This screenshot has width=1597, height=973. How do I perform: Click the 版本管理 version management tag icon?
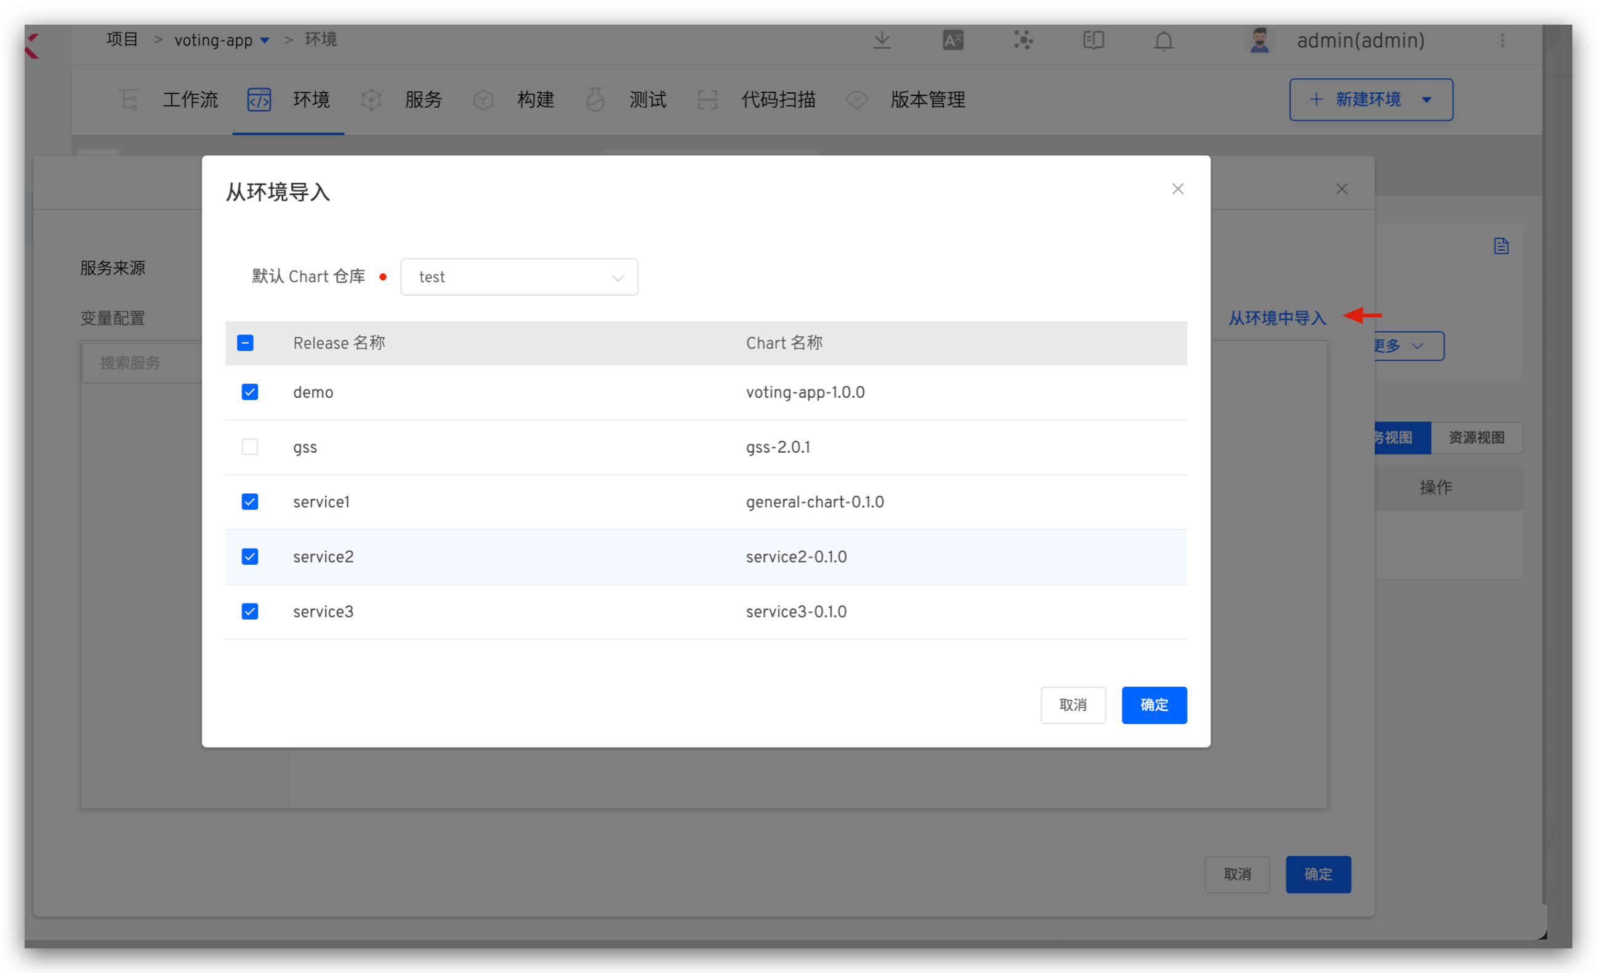pyautogui.click(x=856, y=99)
